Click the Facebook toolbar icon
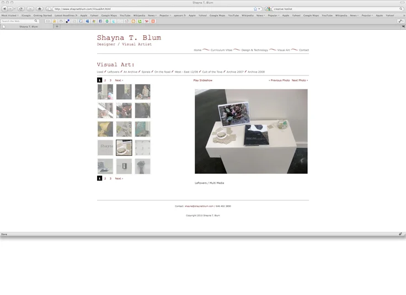The height and width of the screenshot is (295, 406). coord(100,21)
